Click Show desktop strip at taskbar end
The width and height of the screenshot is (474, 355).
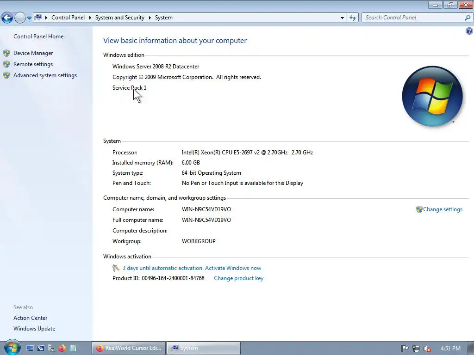[x=471, y=348]
